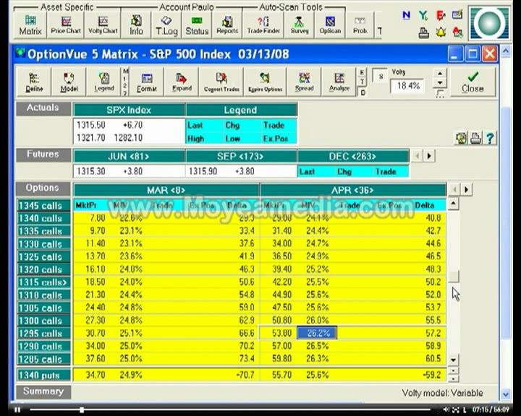Toggle the E display mode button
The height and width of the screenshot is (416, 521).
click(x=363, y=72)
